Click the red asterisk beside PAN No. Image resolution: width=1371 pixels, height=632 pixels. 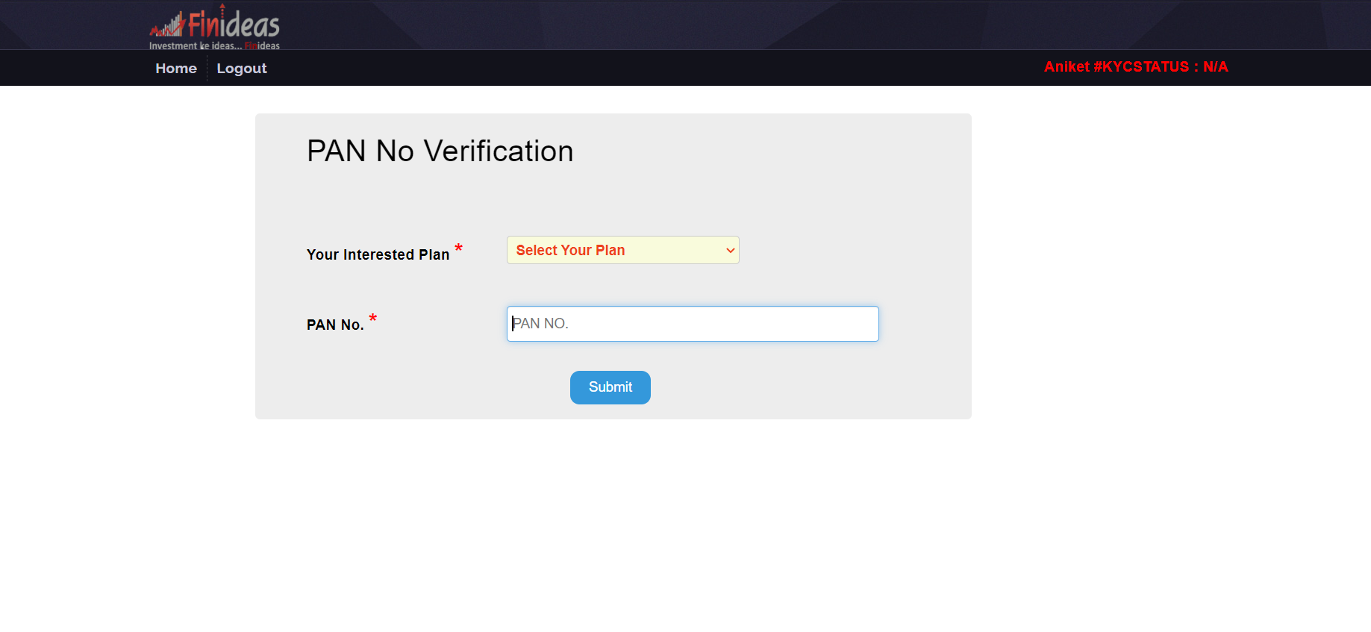pyautogui.click(x=373, y=319)
